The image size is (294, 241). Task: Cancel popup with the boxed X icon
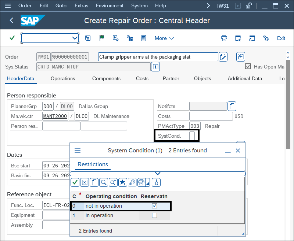click(x=85, y=182)
